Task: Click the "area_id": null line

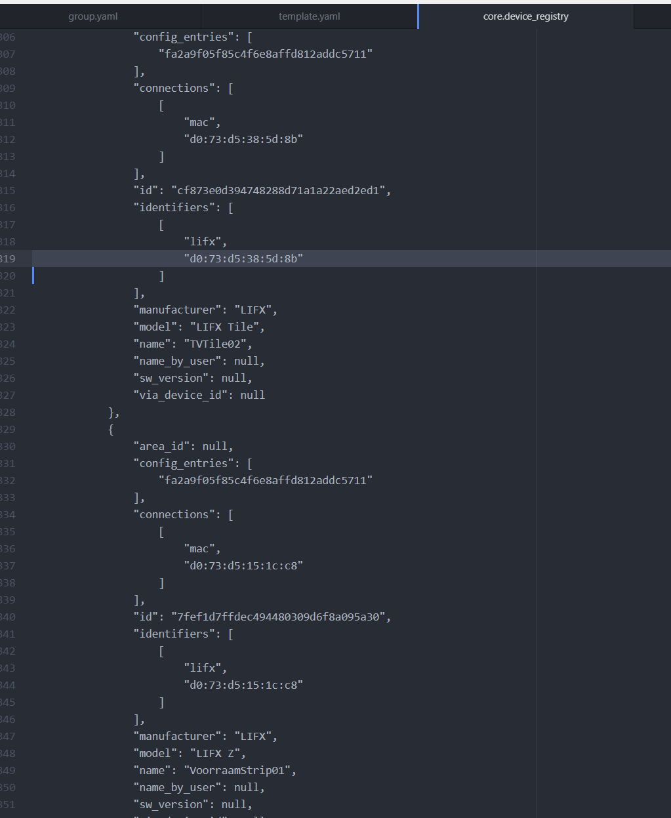Action: tap(183, 446)
